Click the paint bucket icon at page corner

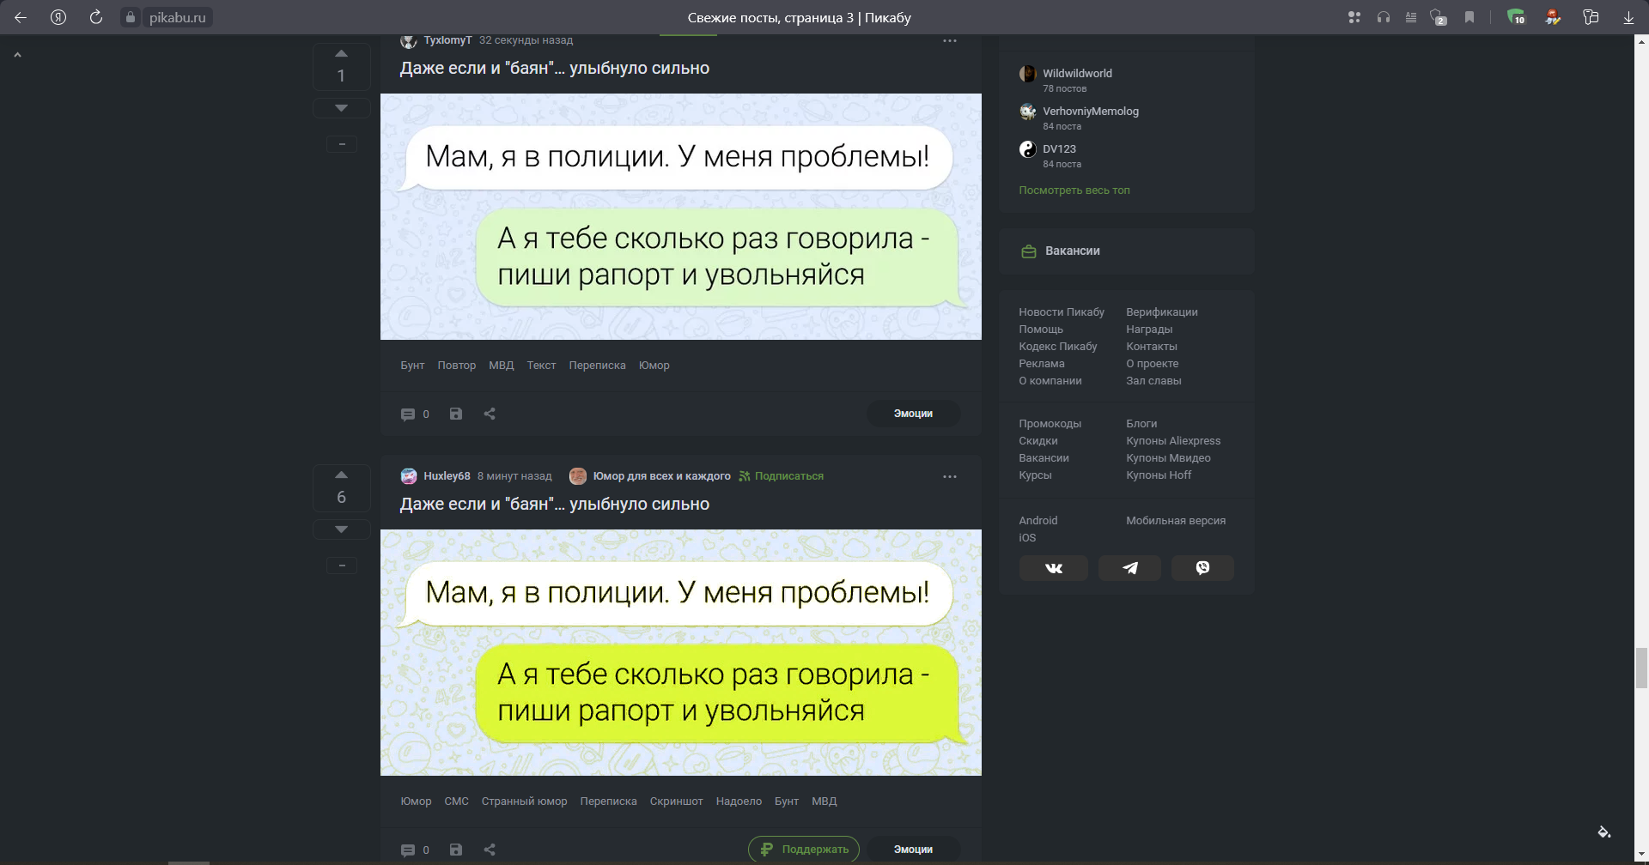pos(1603,832)
